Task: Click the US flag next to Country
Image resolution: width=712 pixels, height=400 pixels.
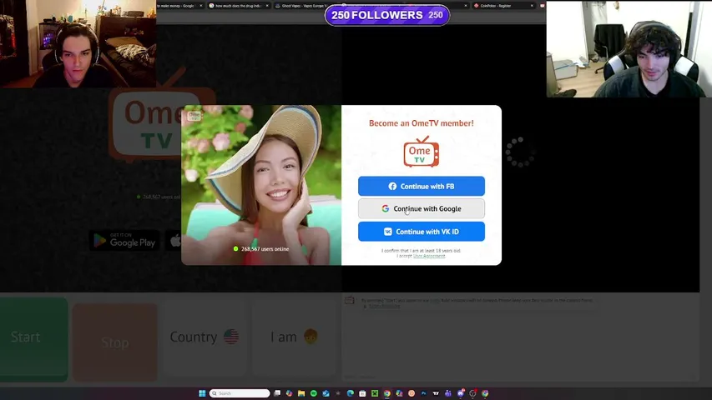Action: pyautogui.click(x=231, y=337)
